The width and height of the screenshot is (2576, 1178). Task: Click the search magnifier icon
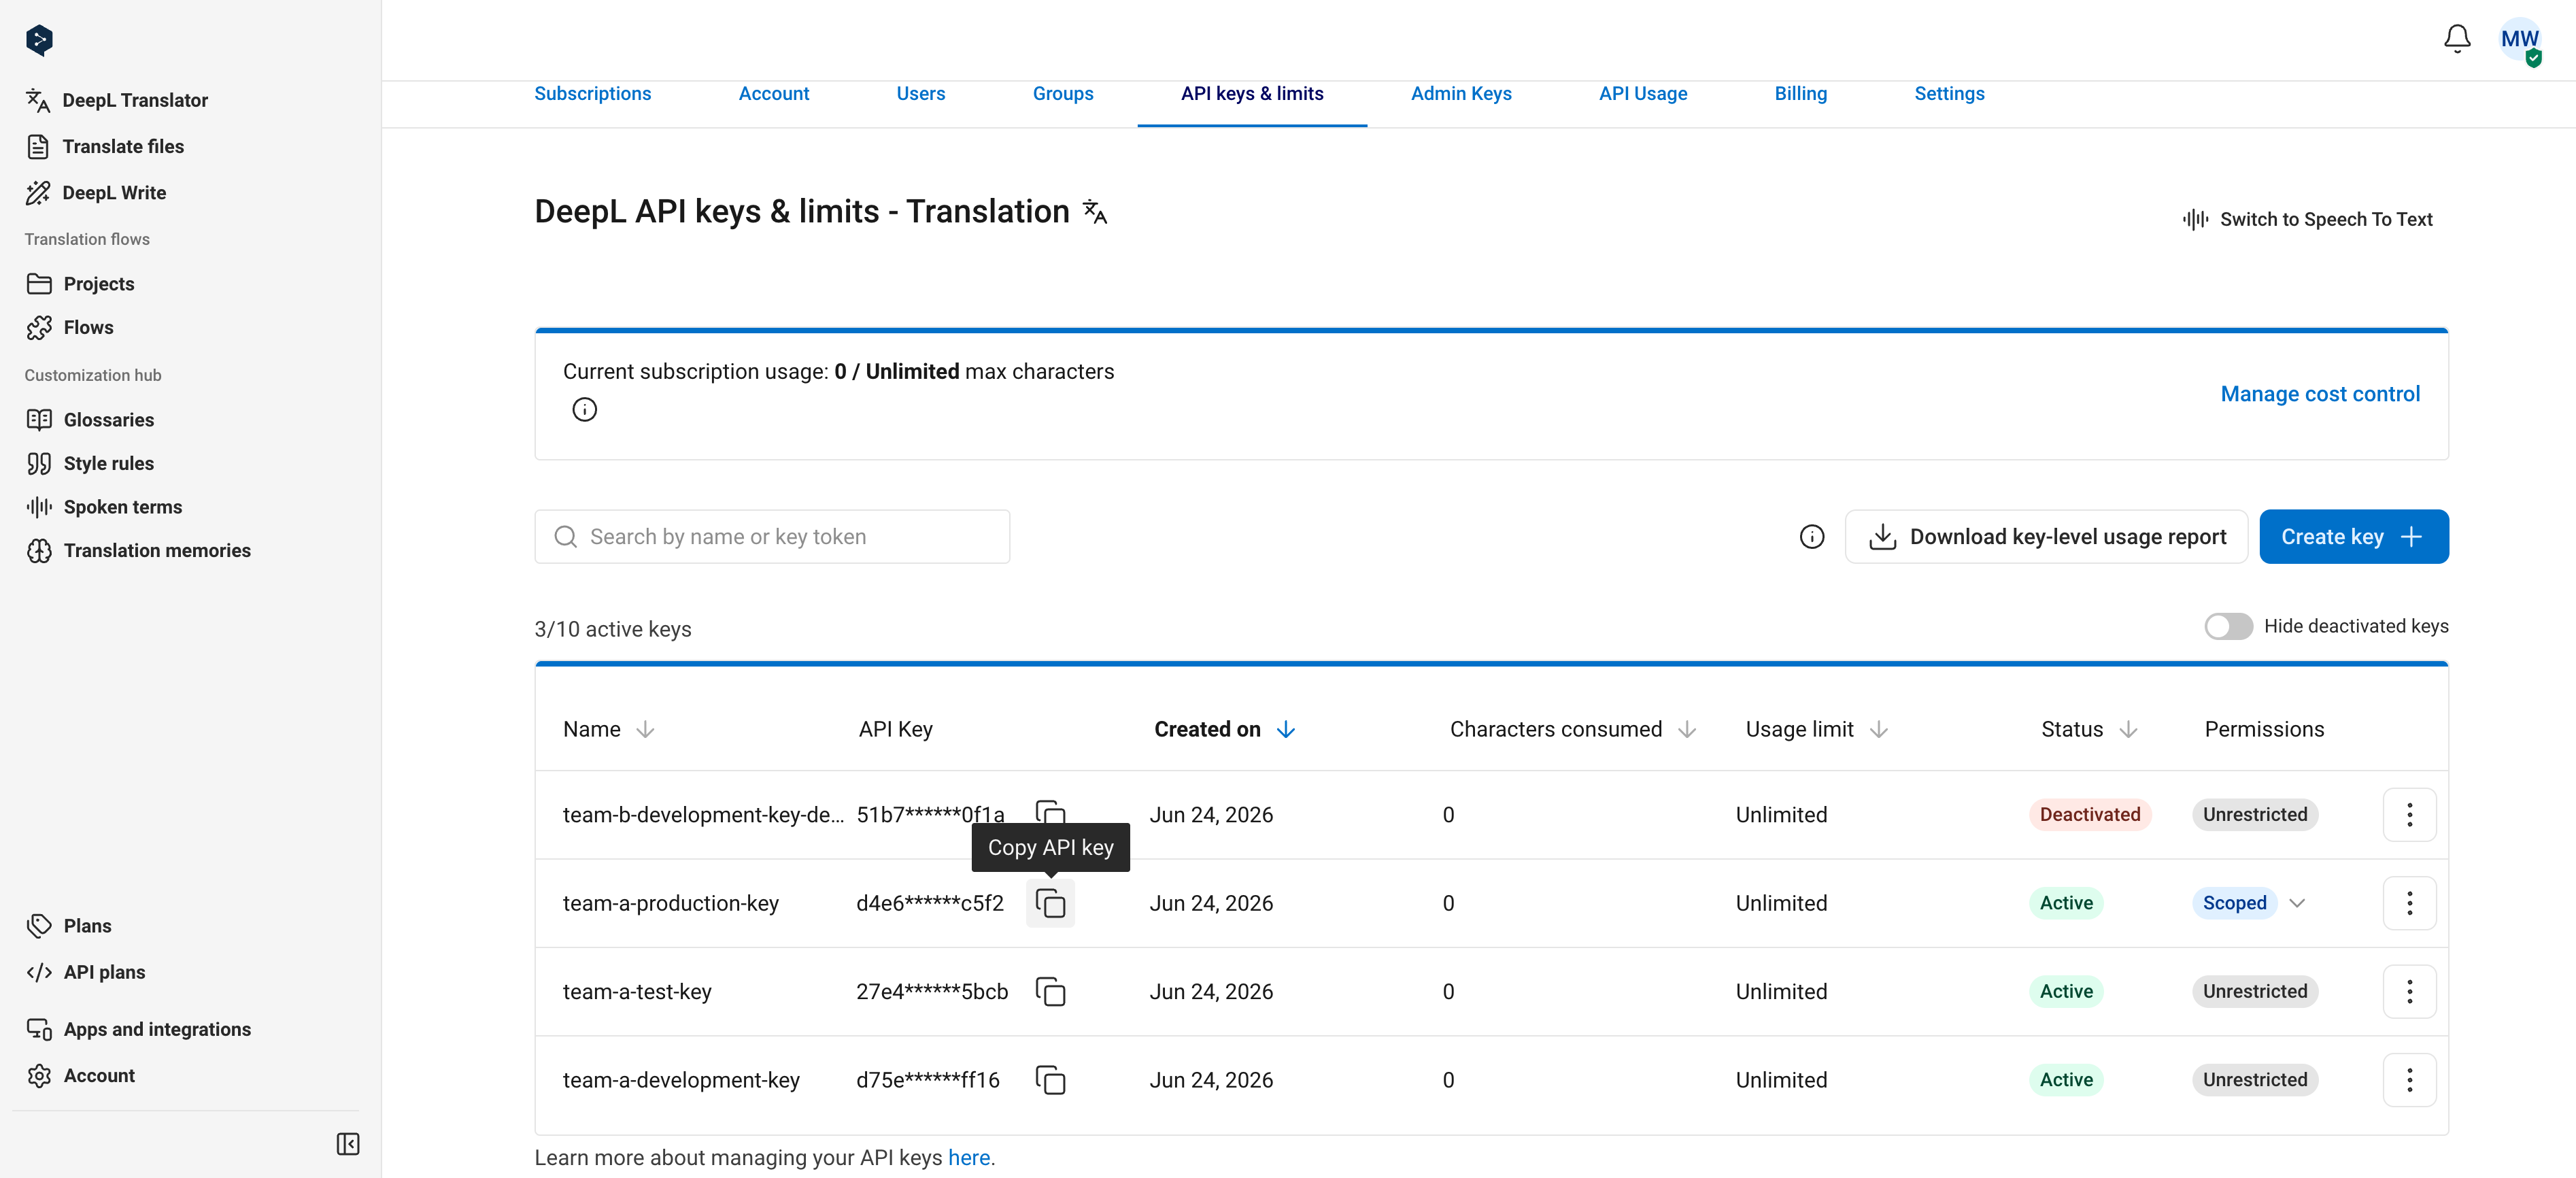point(566,537)
